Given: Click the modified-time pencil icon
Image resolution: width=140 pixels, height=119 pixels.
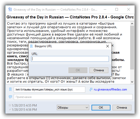Looking at the screenshot, I should coord(10,109).
